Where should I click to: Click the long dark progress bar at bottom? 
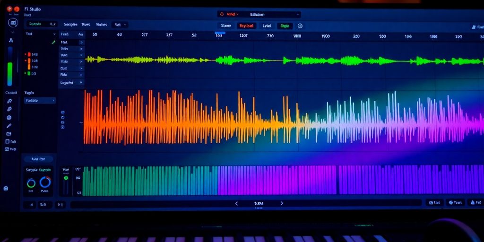point(246,203)
